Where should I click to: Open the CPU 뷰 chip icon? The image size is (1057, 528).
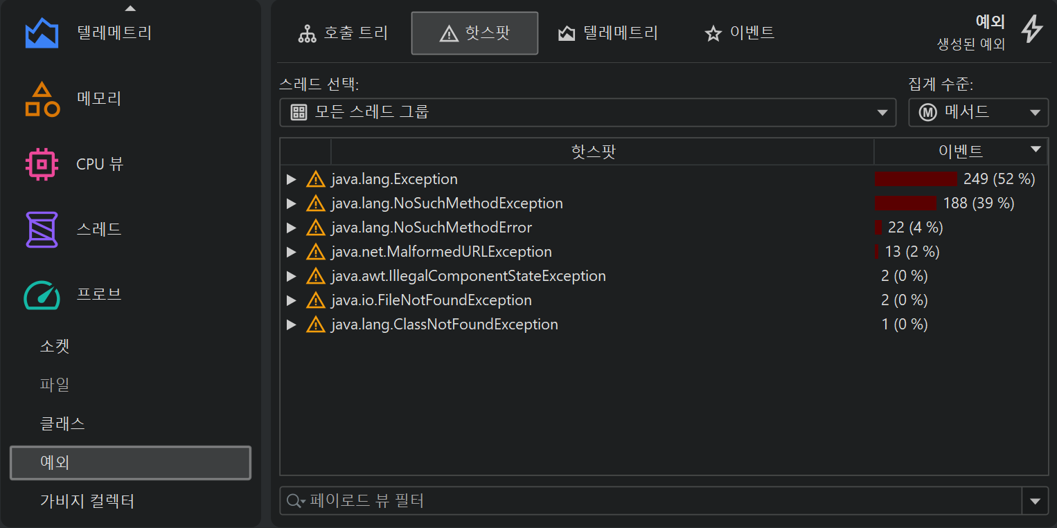(42, 164)
